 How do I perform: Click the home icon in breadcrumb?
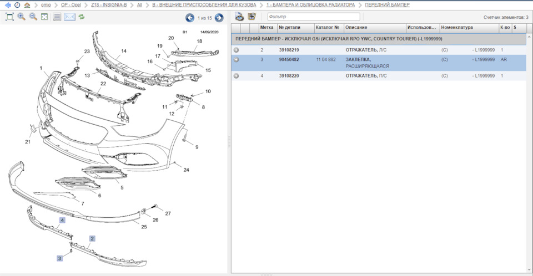(x=27, y=5)
